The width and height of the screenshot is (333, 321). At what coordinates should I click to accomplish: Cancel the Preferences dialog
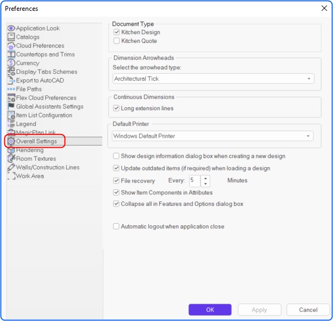pos(308,310)
